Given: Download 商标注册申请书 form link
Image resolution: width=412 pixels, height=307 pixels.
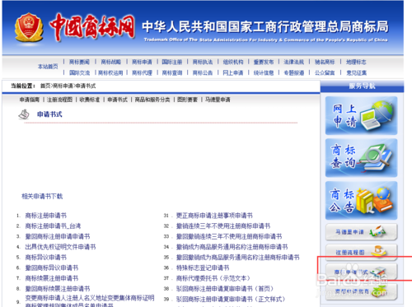Looking at the screenshot, I should 46,216.
